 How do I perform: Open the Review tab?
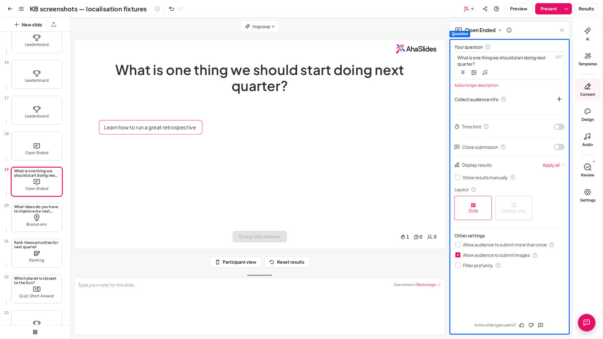click(587, 170)
